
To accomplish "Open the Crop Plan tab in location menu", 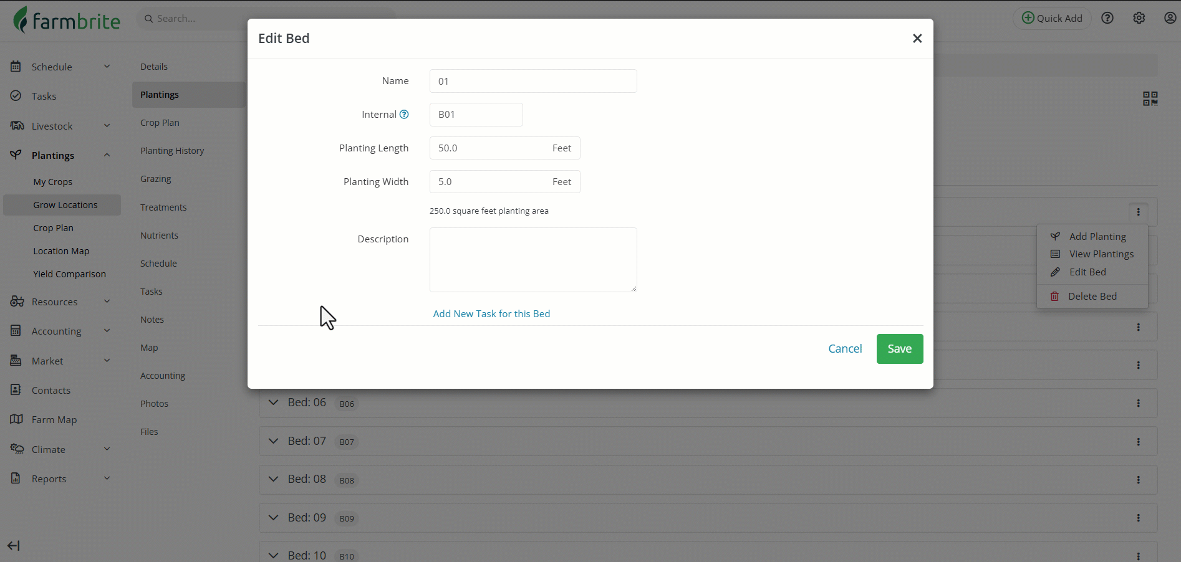I will [x=160, y=123].
